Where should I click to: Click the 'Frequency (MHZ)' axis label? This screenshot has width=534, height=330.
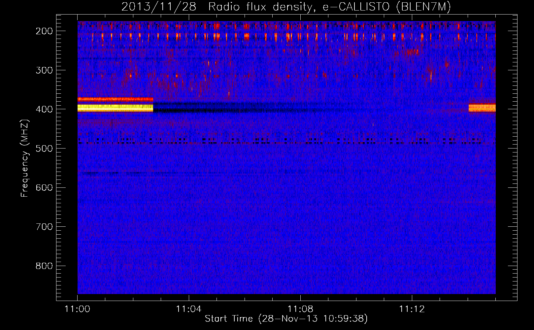(25, 158)
